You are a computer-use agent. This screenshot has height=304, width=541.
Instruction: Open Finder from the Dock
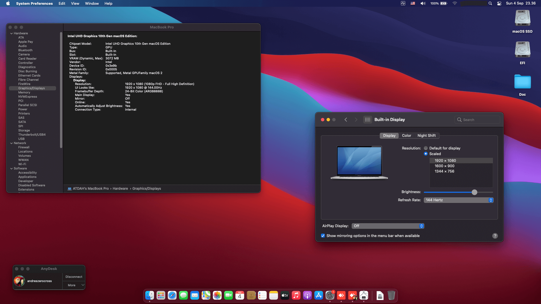[150, 295]
